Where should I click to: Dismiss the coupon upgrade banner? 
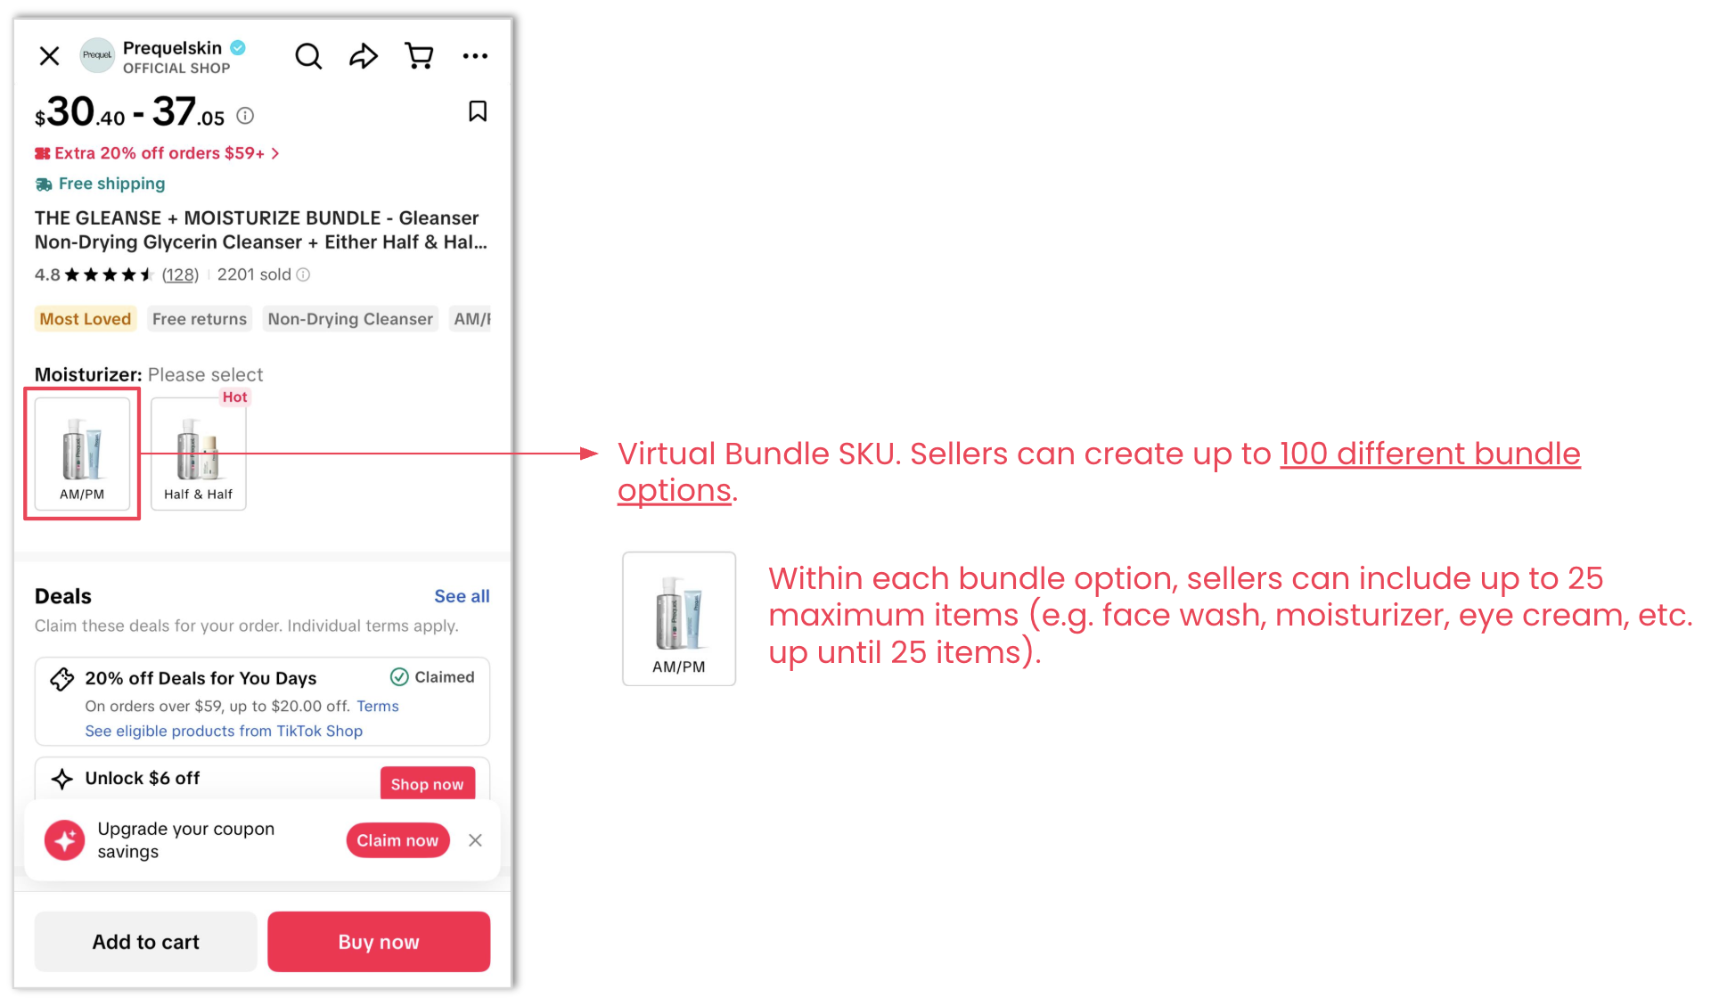[x=475, y=840]
